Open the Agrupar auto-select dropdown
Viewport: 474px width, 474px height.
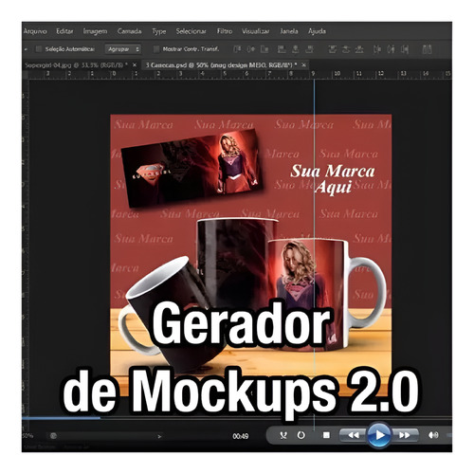(x=123, y=49)
